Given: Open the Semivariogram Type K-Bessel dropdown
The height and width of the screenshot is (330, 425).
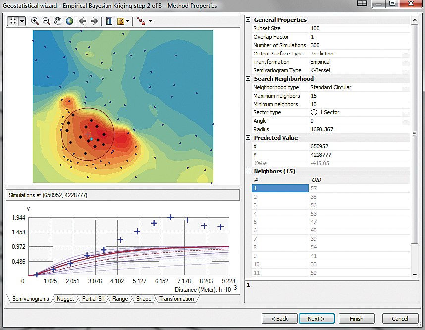Looking at the screenshot, I should 405,71.
